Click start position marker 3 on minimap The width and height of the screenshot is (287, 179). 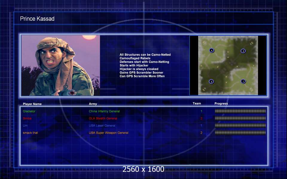[211, 81]
